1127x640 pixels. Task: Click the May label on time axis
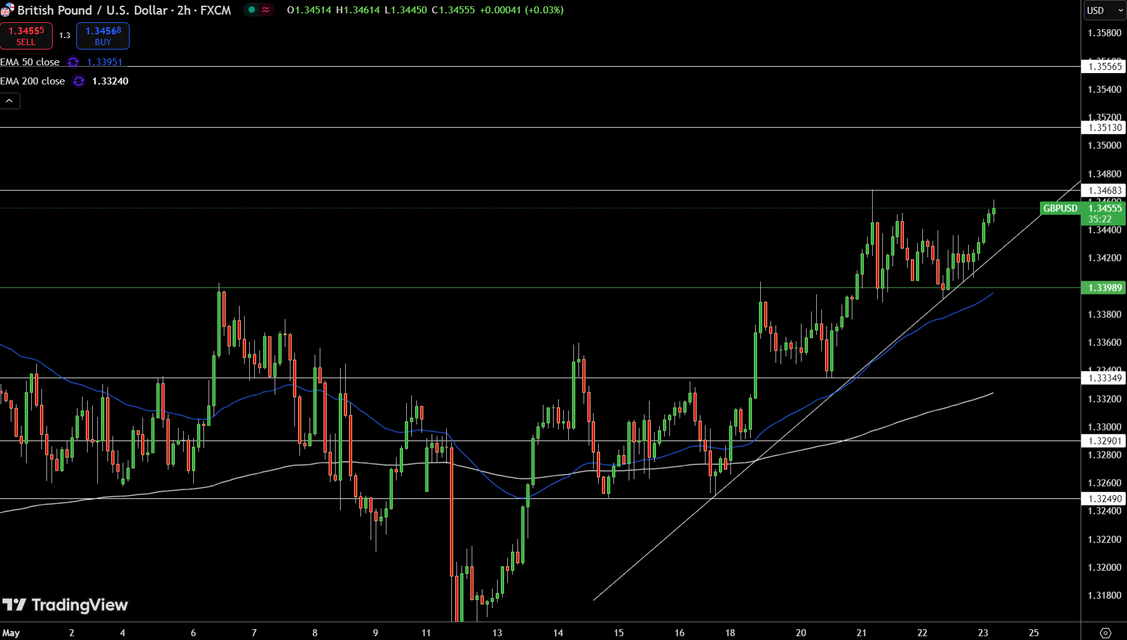coord(11,632)
